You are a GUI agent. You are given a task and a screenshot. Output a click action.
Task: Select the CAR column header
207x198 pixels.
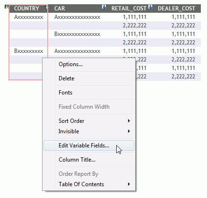point(60,9)
